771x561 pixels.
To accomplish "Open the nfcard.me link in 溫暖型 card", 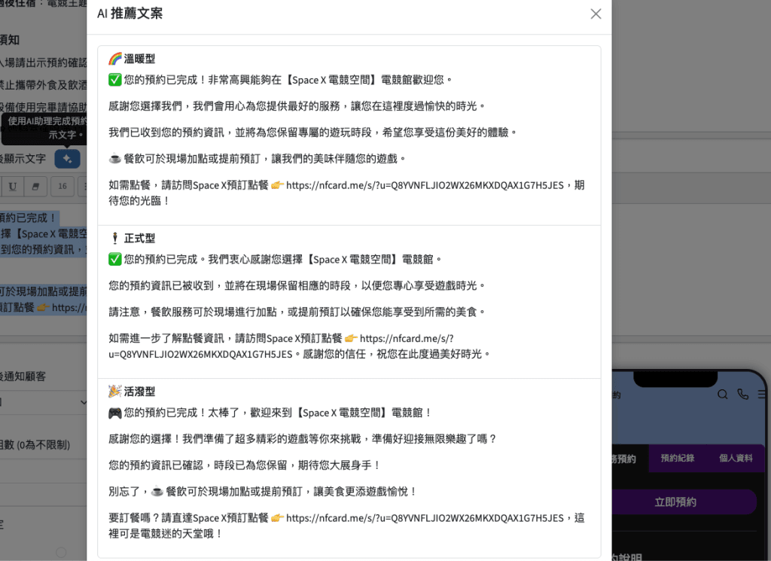I will [x=425, y=185].
